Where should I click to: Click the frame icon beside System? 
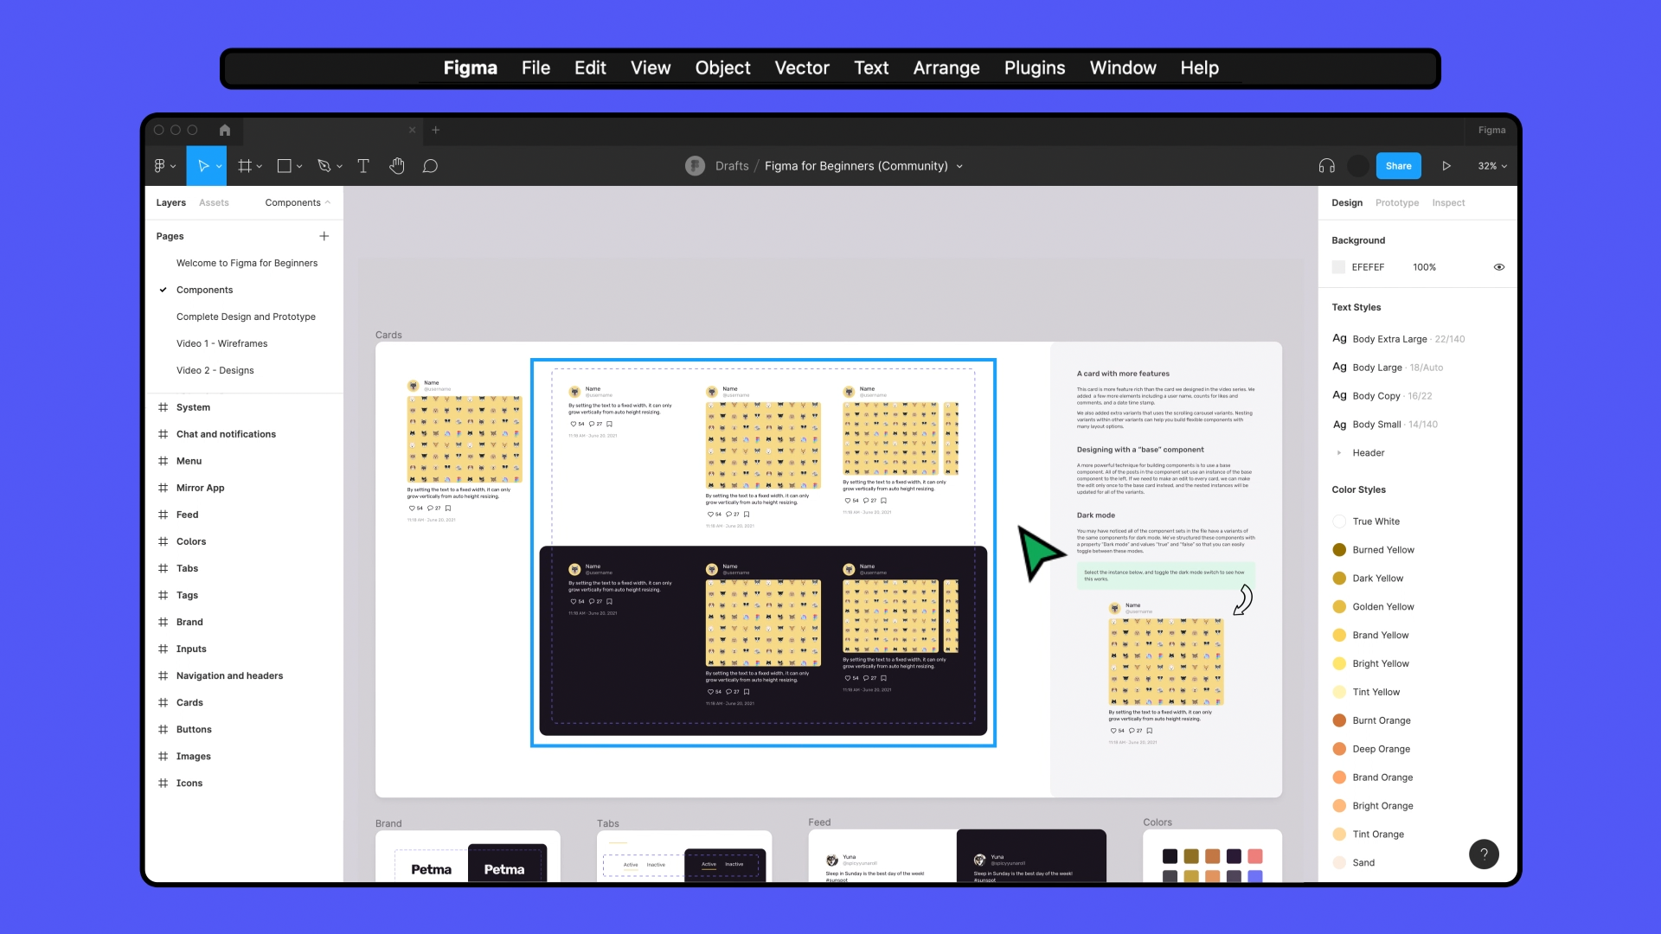163,407
